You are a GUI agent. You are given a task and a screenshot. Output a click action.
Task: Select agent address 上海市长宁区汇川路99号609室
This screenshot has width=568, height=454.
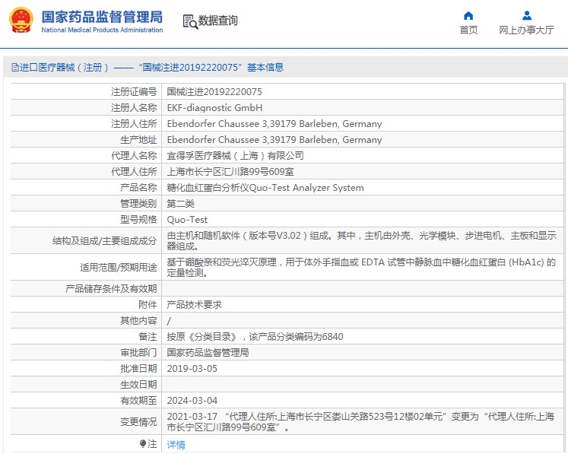(x=230, y=171)
